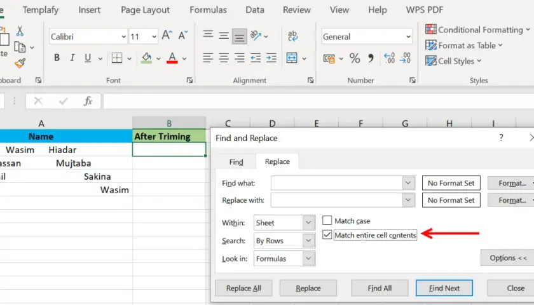Toggle Italic formatting
Image resolution: width=534 pixels, height=305 pixels.
[x=72, y=58]
